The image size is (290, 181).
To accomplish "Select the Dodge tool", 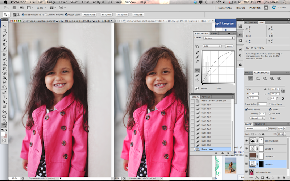I will coord(4,87).
